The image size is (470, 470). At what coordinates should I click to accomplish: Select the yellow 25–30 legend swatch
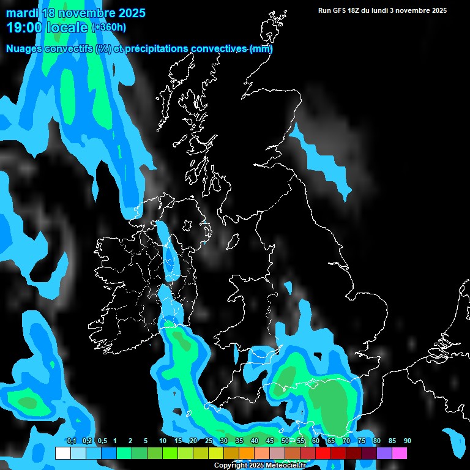[216, 453]
